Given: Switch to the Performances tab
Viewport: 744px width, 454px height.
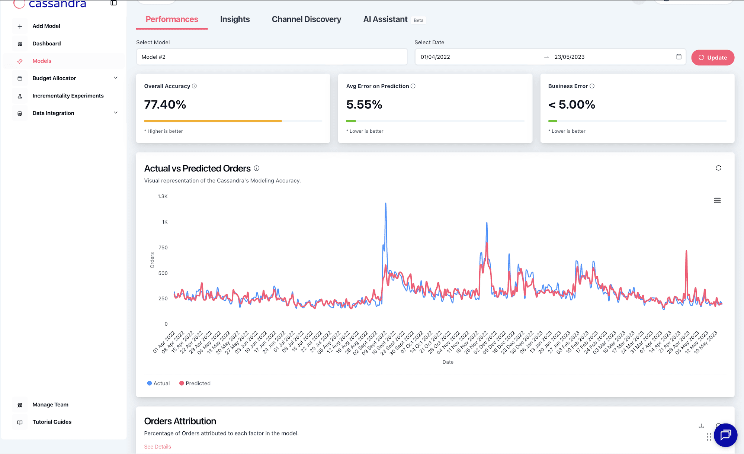Looking at the screenshot, I should (172, 19).
